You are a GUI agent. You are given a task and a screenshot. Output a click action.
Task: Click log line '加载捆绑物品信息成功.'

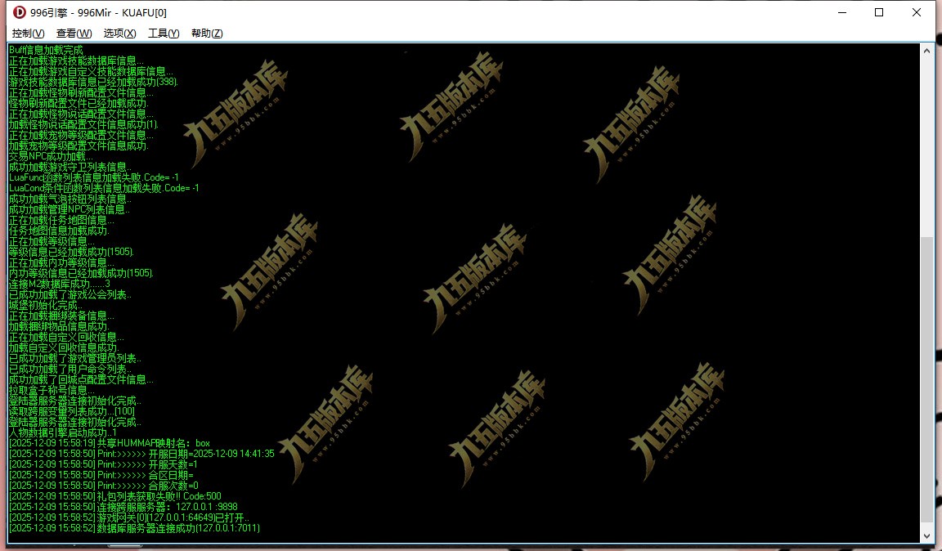click(x=59, y=326)
